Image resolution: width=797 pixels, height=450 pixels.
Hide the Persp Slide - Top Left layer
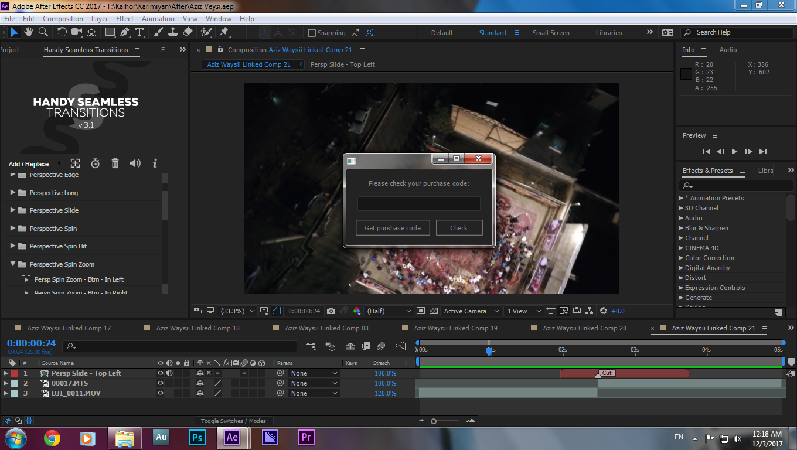pos(161,373)
